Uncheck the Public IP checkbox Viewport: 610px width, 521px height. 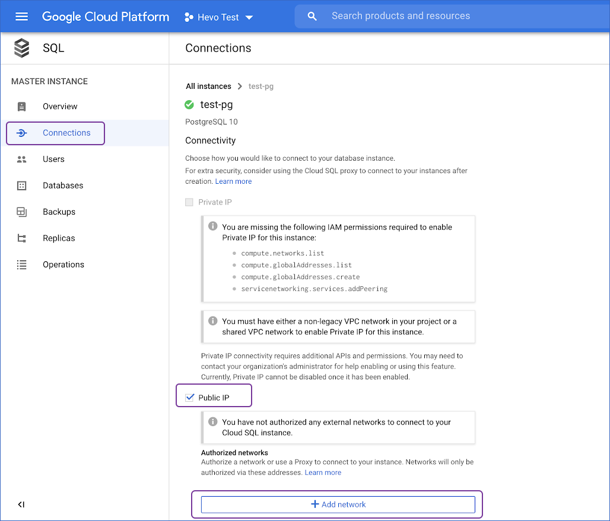point(189,398)
